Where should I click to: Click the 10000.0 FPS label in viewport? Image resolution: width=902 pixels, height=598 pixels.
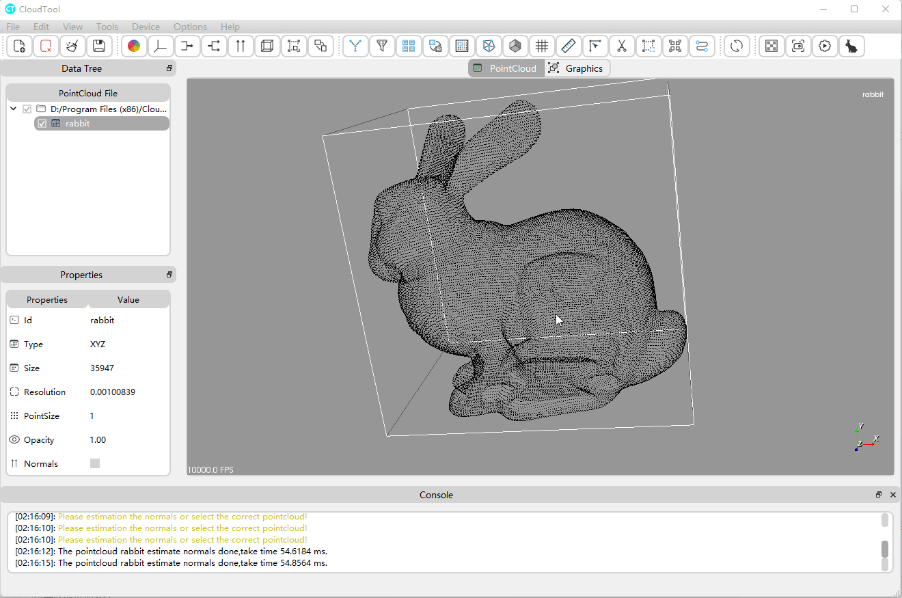(210, 470)
